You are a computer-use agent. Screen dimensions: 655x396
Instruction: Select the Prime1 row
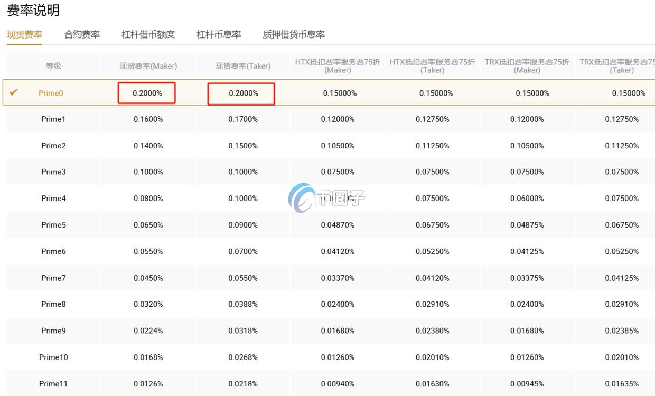tap(53, 119)
